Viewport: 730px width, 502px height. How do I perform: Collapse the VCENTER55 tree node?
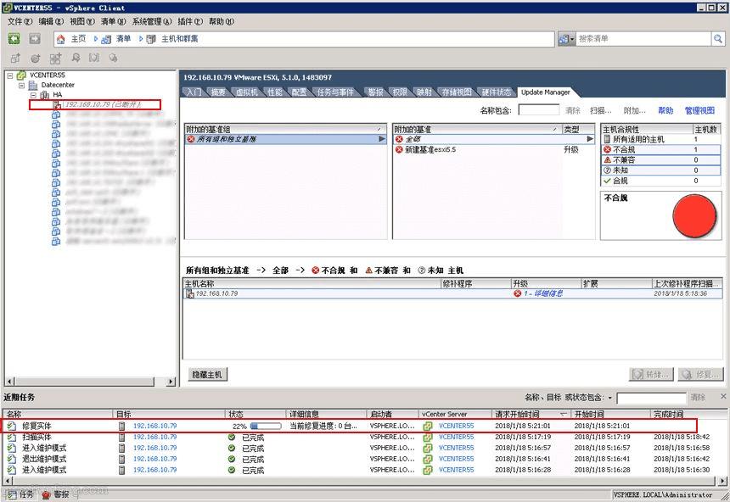(10, 75)
